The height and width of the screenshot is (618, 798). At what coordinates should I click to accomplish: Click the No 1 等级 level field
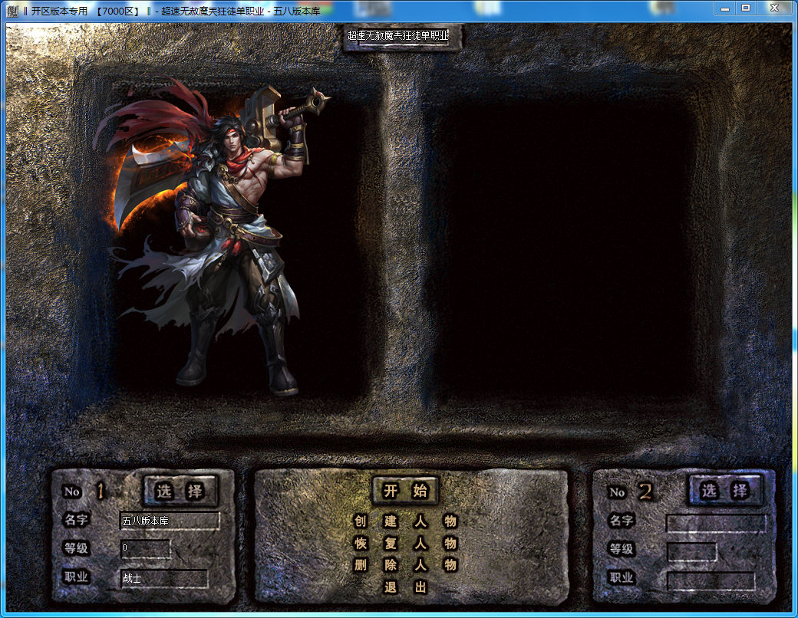tap(145, 548)
